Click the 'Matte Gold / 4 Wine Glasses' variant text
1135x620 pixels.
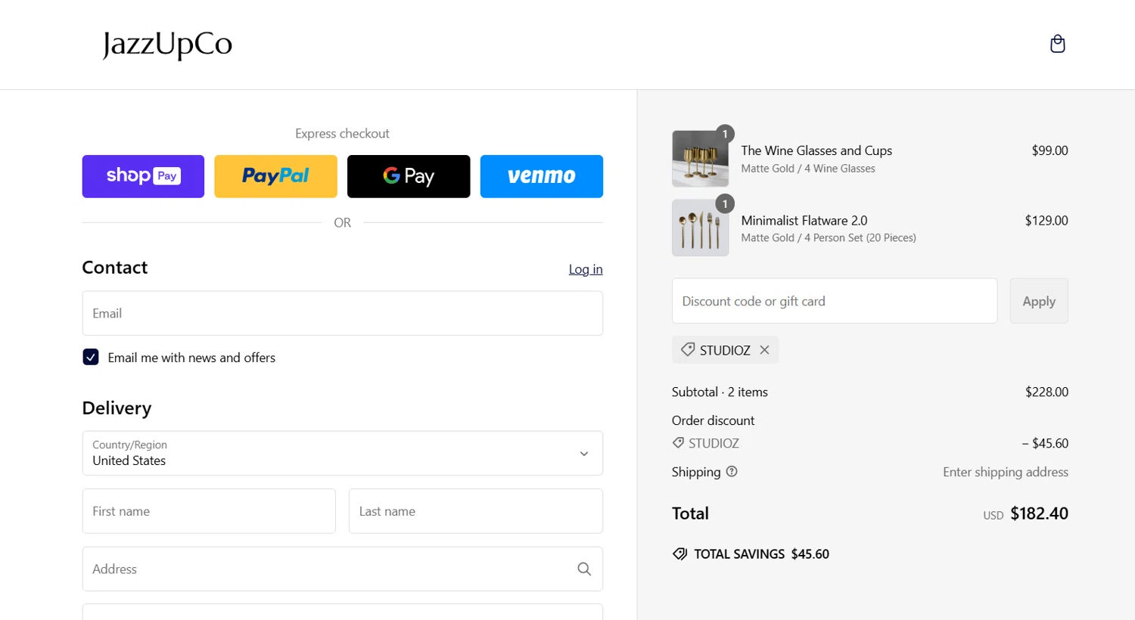tap(808, 169)
